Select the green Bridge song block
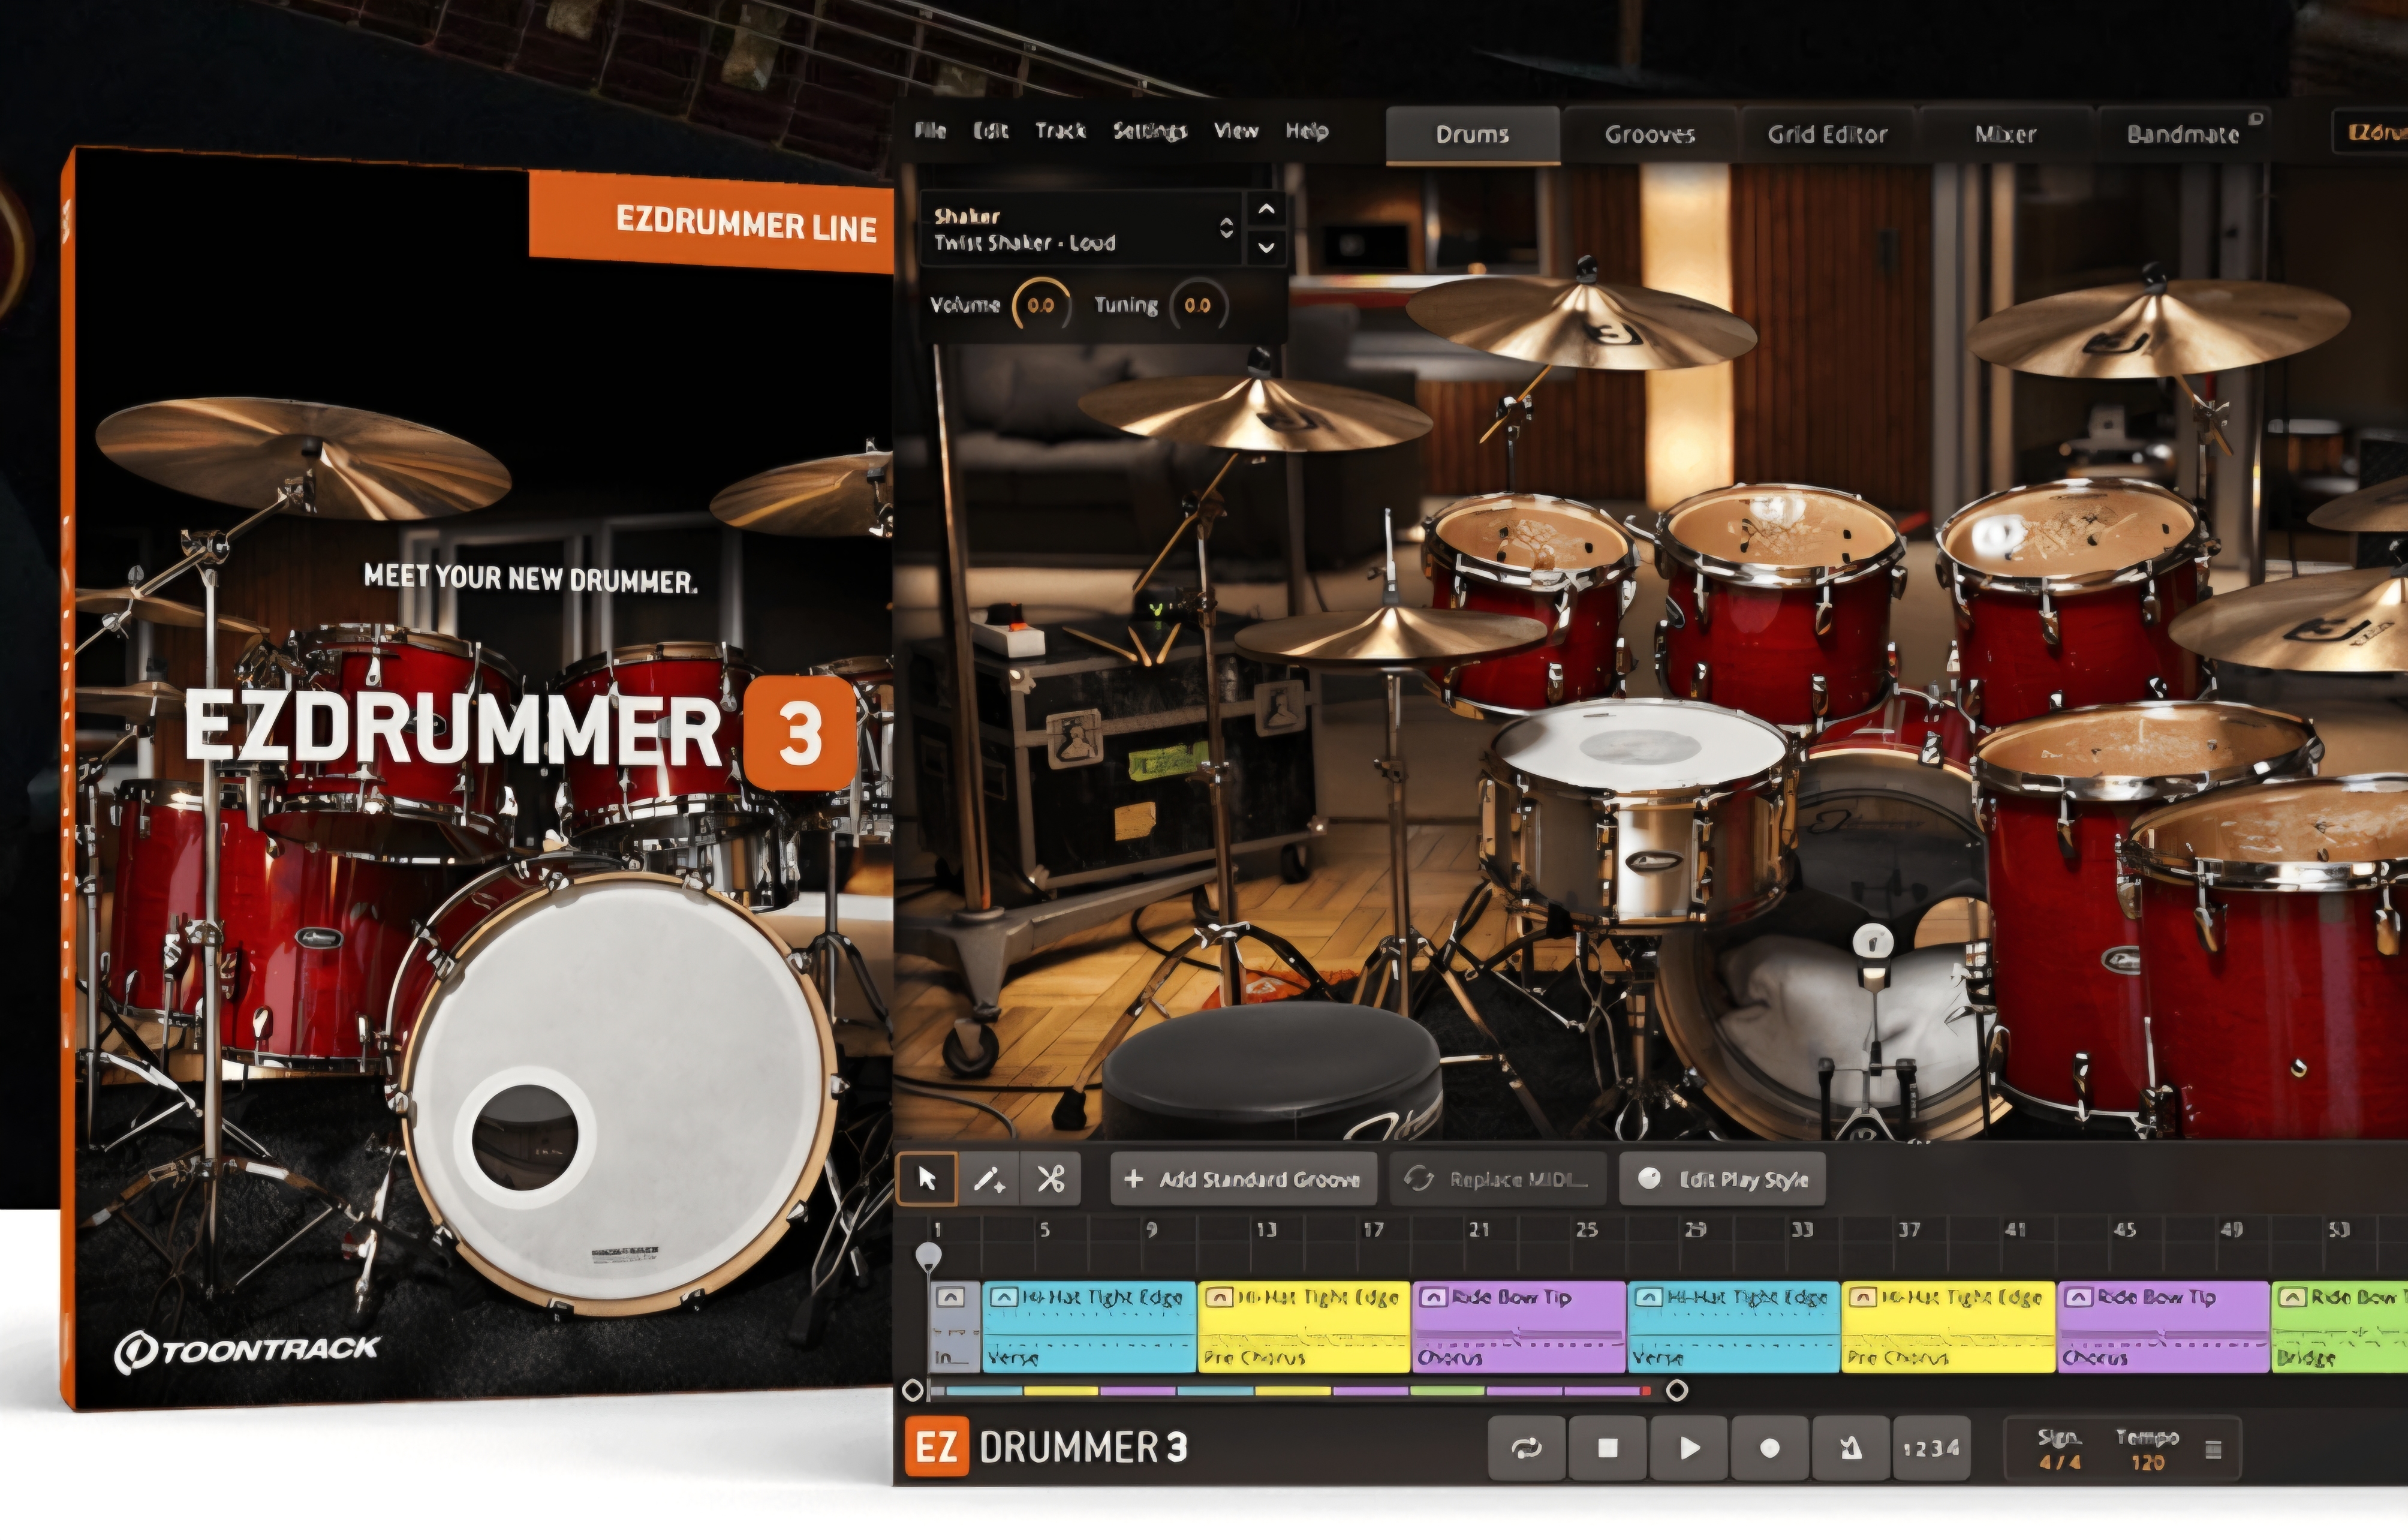The image size is (2408, 1540). pos(2340,1327)
